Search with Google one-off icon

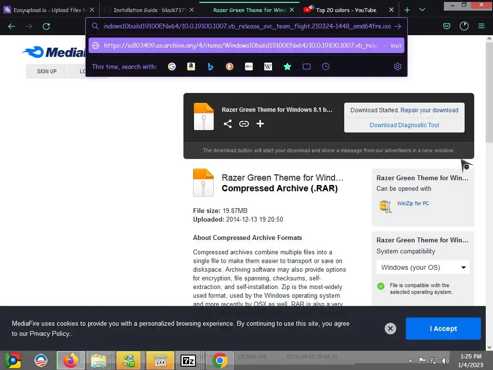point(172,66)
